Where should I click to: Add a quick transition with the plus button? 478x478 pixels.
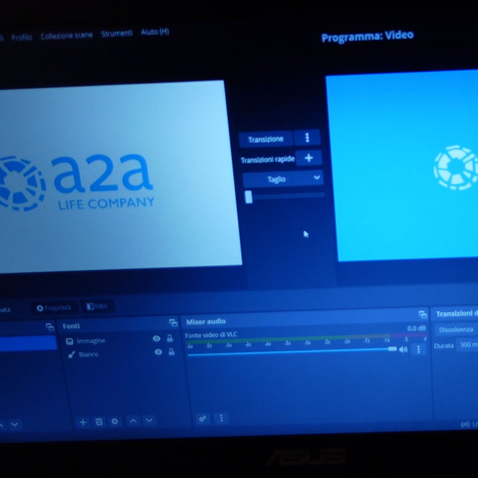(x=308, y=158)
